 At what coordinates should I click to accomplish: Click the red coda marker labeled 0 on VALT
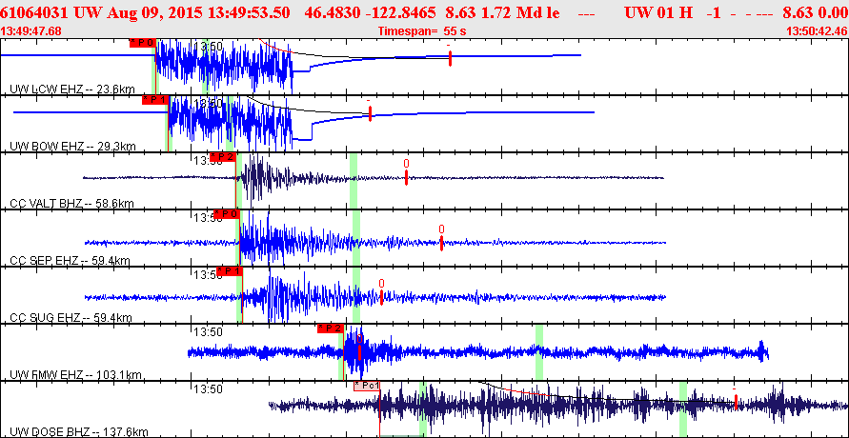tap(406, 177)
